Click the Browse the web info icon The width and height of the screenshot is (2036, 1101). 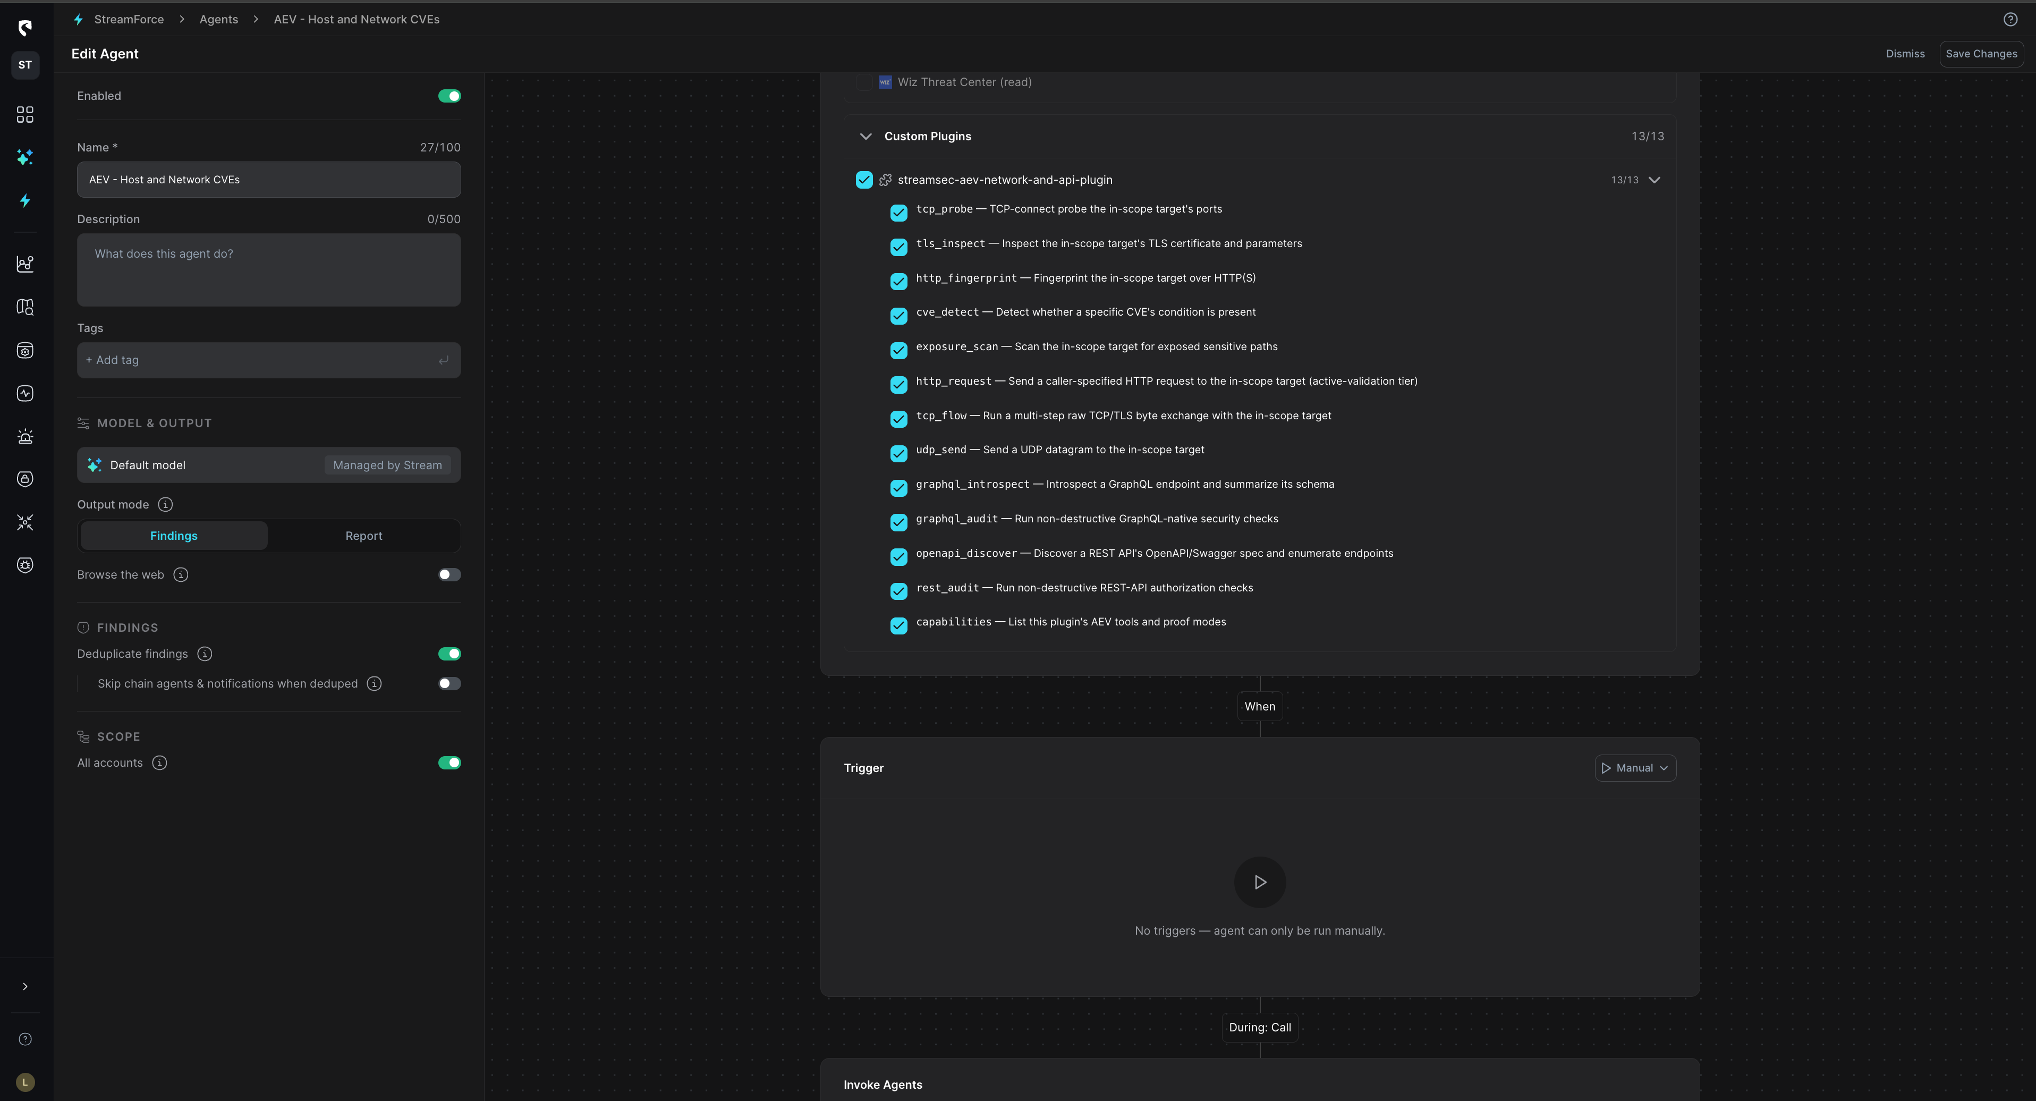pos(181,575)
